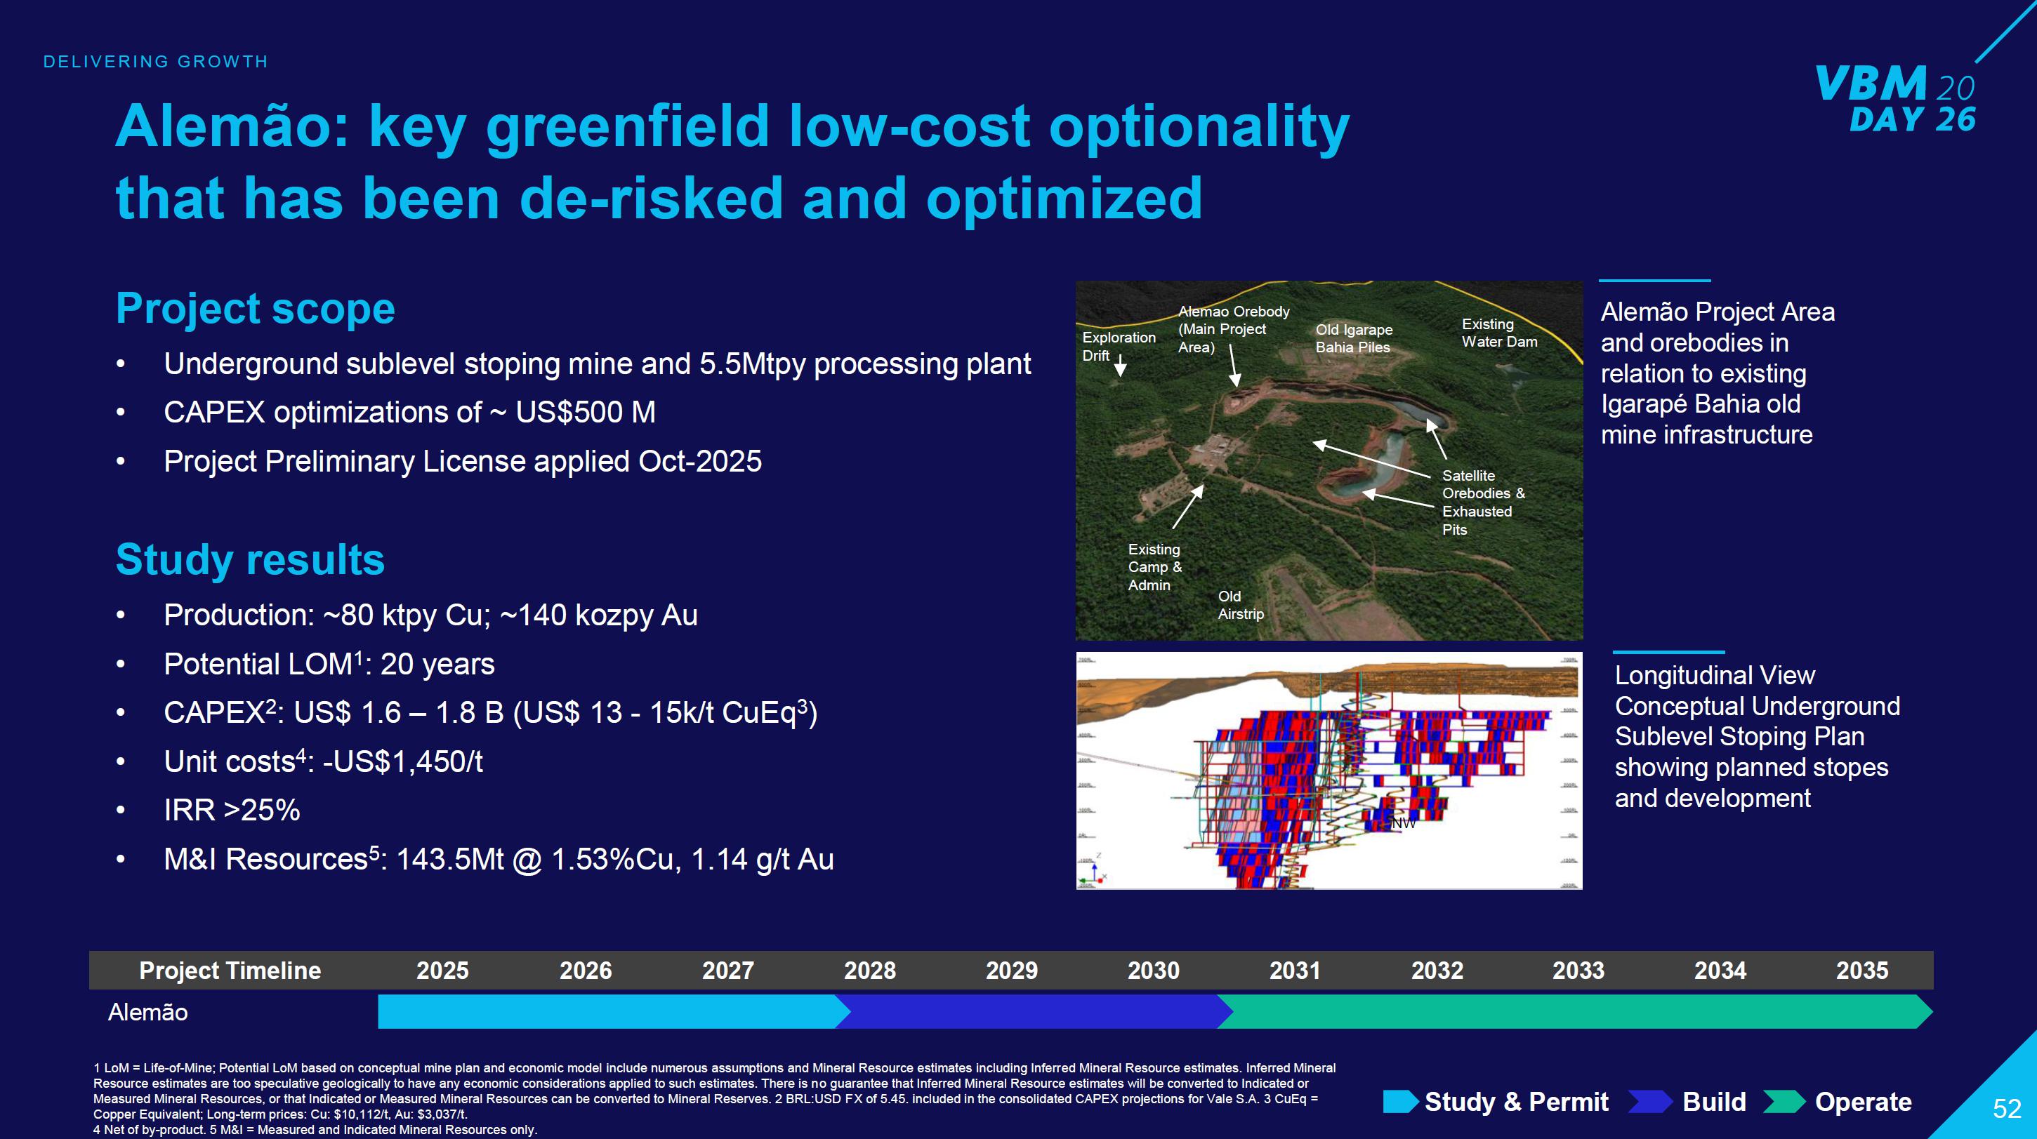Viewport: 2037px width, 1139px height.
Task: Click the Delivering Growth section label
Action: pyautogui.click(x=156, y=62)
